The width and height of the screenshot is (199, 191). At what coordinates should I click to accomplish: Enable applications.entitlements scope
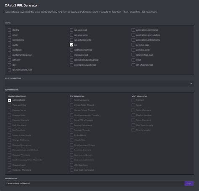(x=134, y=40)
